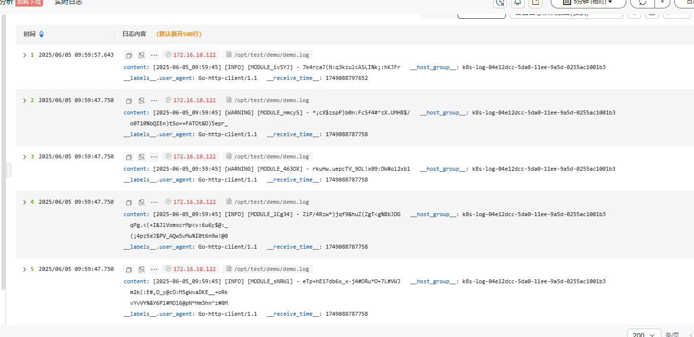Copy log entry 1 timestamped 09:59:57.643

(x=129, y=55)
